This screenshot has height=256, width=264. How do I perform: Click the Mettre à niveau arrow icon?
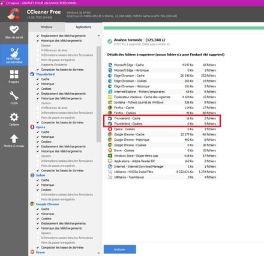pyautogui.click(x=14, y=138)
